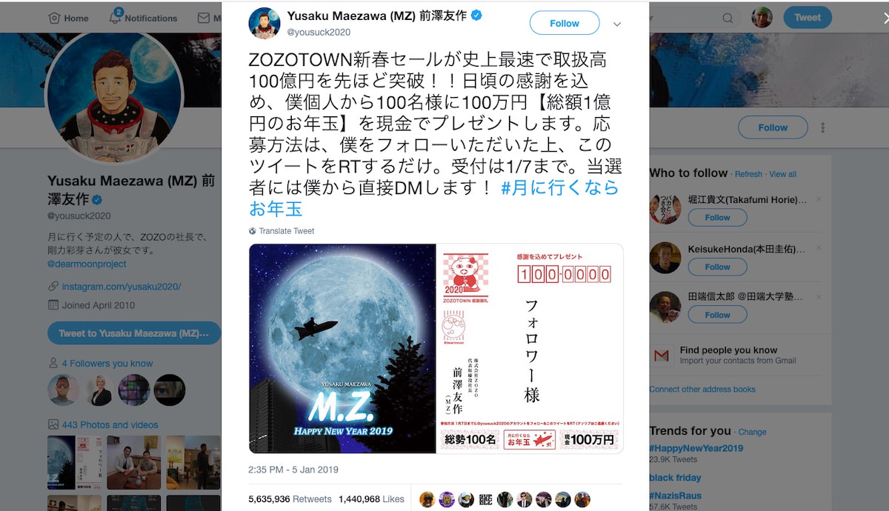Screen dimensions: 889x511
Task: Open your account avatar in the top bar
Action: 762,17
